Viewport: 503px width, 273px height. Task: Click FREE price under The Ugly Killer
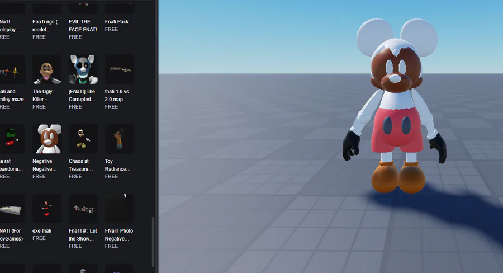tap(39, 107)
